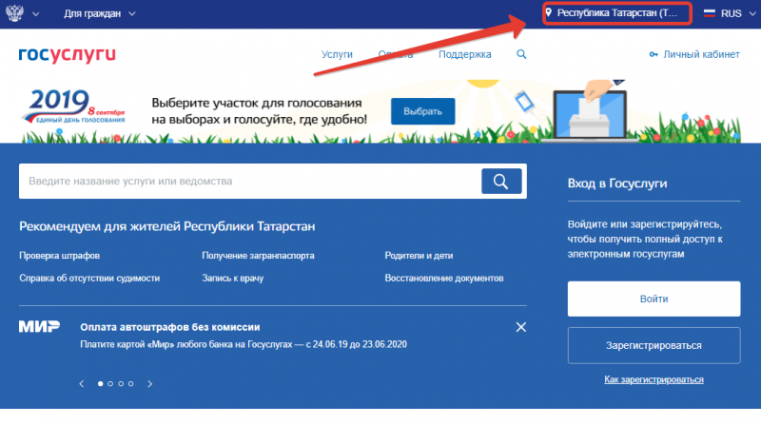This screenshot has width=761, height=425.
Task: Click the МИР payment card logo
Action: [x=39, y=326]
